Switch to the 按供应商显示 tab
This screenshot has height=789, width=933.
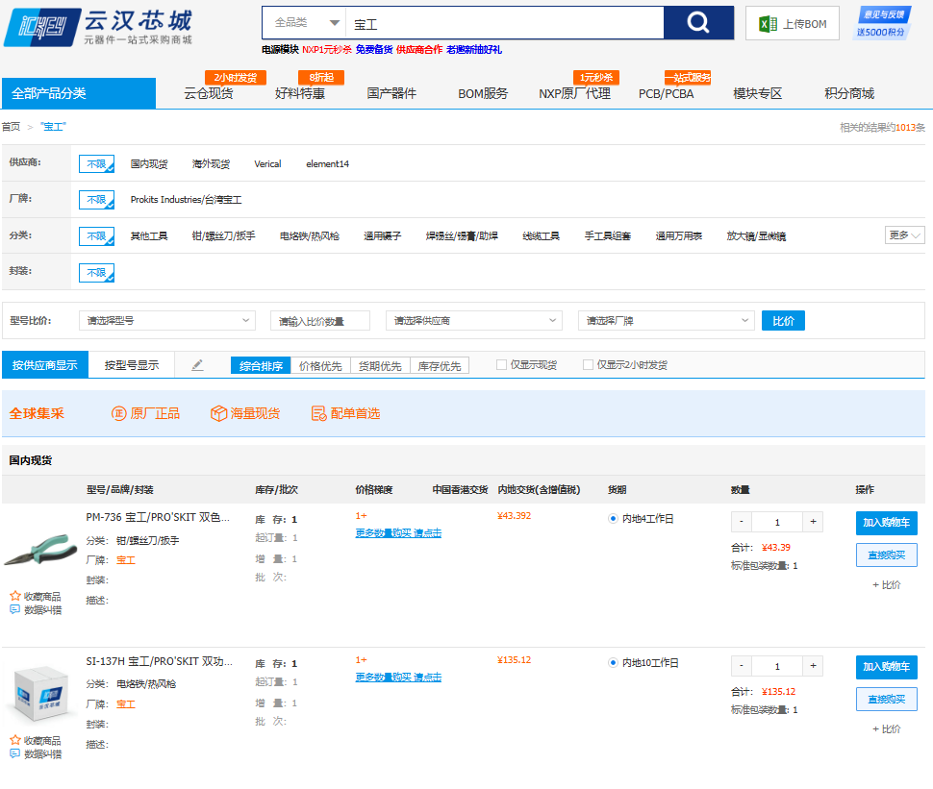[x=45, y=365]
